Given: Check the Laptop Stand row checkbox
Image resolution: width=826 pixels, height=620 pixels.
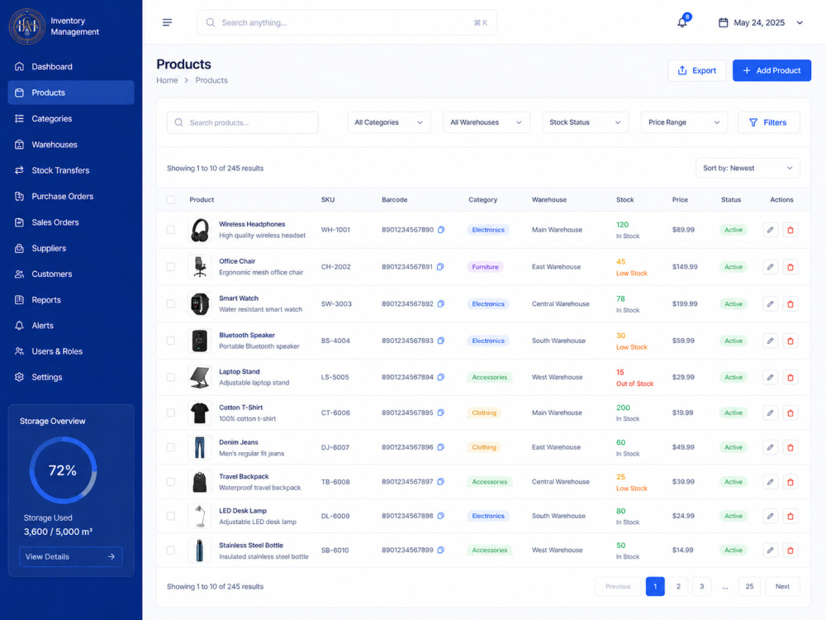Looking at the screenshot, I should (171, 377).
